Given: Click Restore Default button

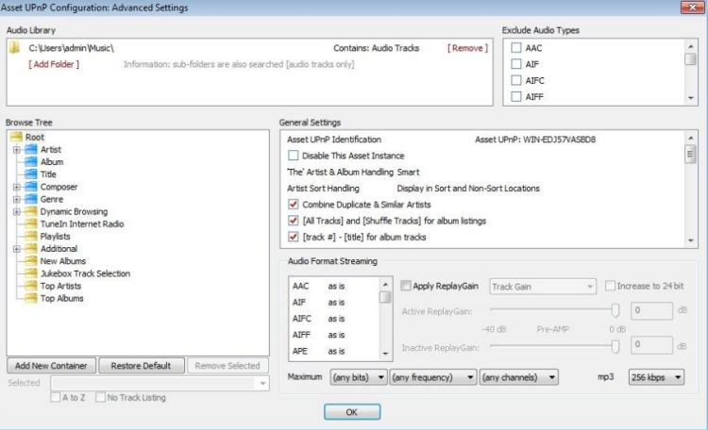Looking at the screenshot, I should pyautogui.click(x=141, y=366).
